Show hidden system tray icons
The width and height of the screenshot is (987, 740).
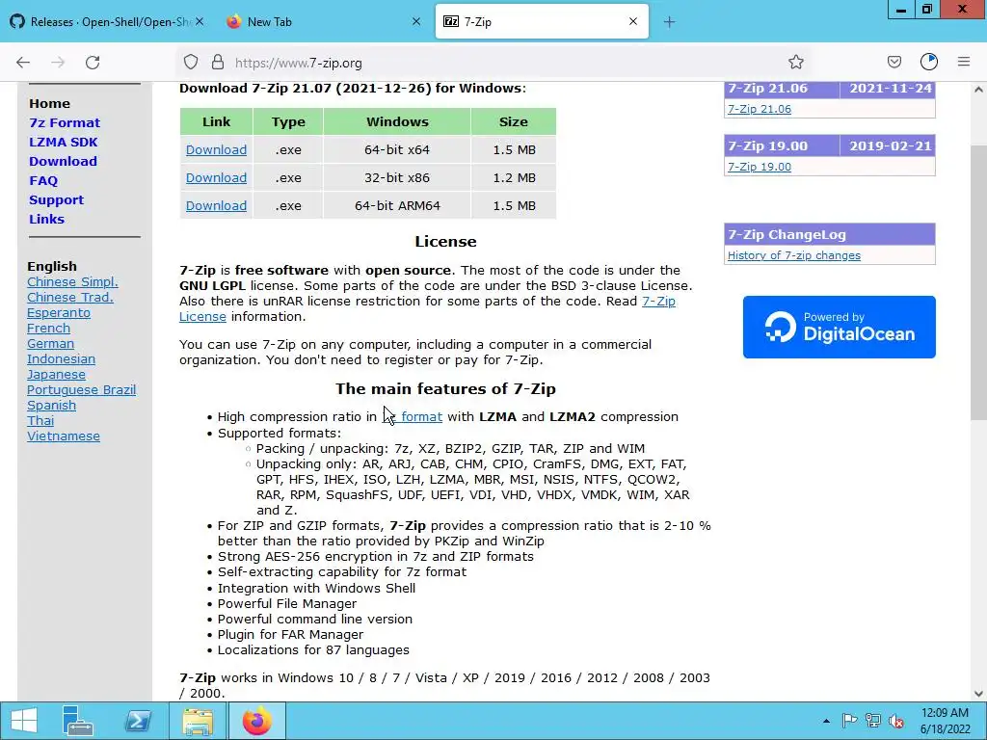pos(826,721)
